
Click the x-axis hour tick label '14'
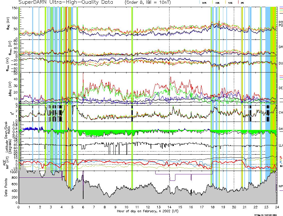pos(169,207)
